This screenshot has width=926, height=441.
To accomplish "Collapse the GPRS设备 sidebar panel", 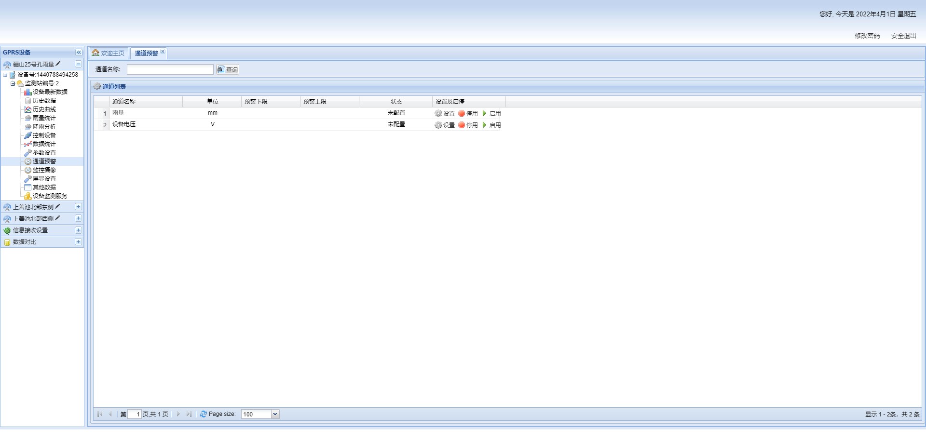I will 79,53.
